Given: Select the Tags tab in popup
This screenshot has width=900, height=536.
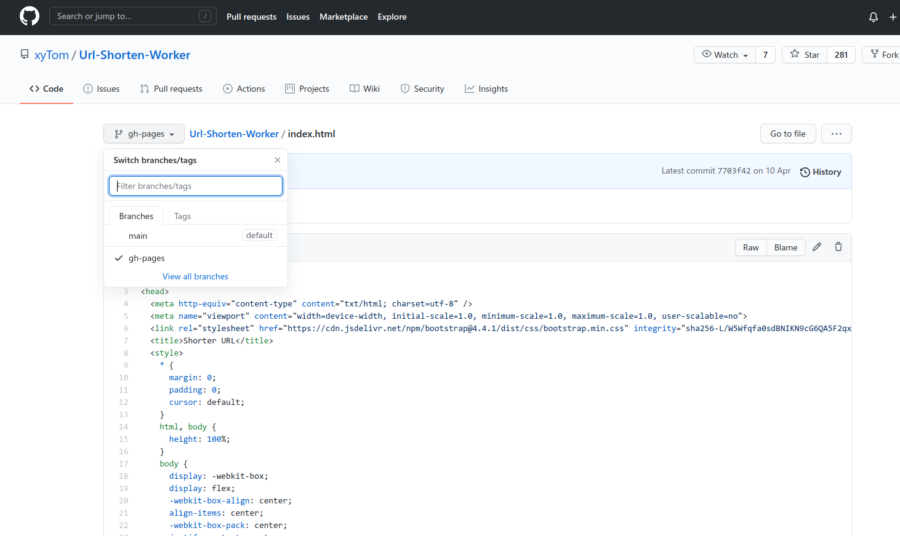Looking at the screenshot, I should point(182,216).
